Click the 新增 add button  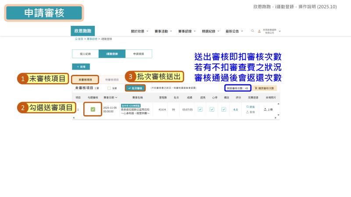point(81,67)
